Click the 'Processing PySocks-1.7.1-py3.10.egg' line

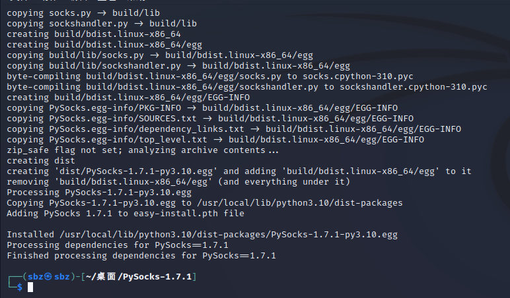pos(99,193)
